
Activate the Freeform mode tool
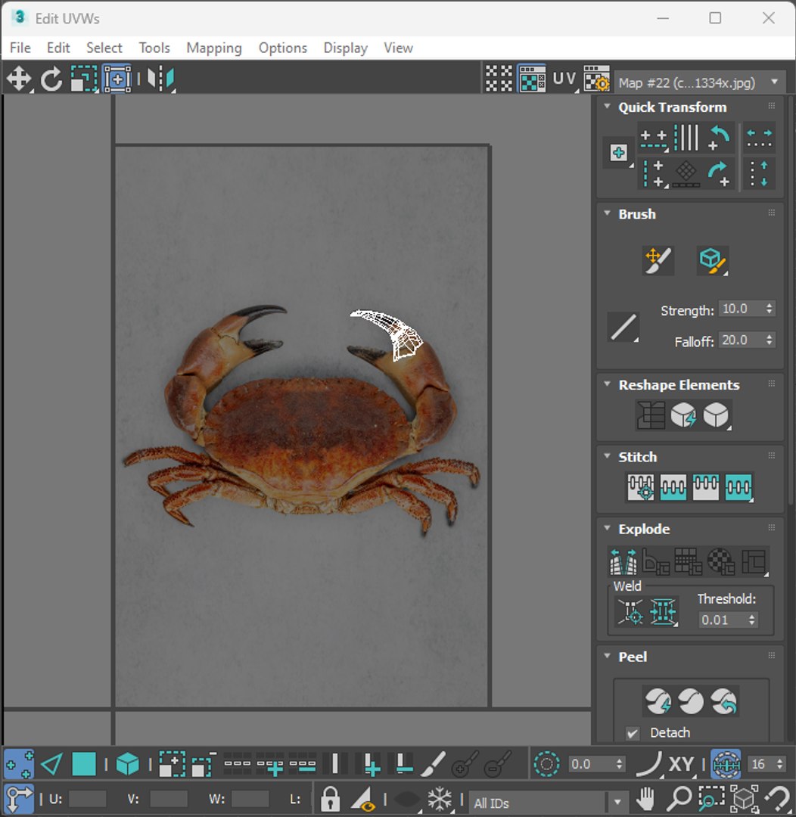[x=117, y=79]
